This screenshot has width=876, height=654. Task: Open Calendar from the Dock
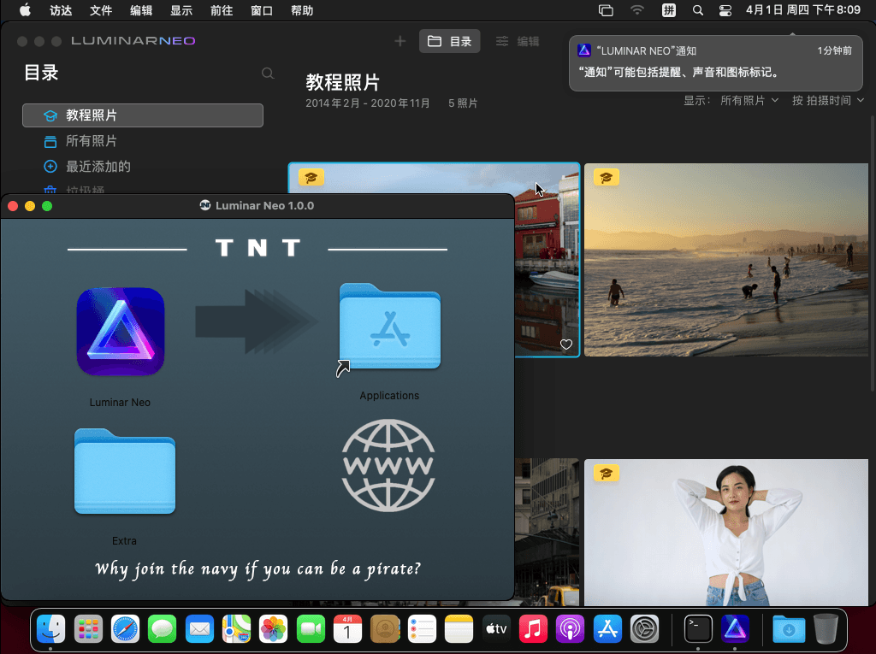click(x=347, y=629)
